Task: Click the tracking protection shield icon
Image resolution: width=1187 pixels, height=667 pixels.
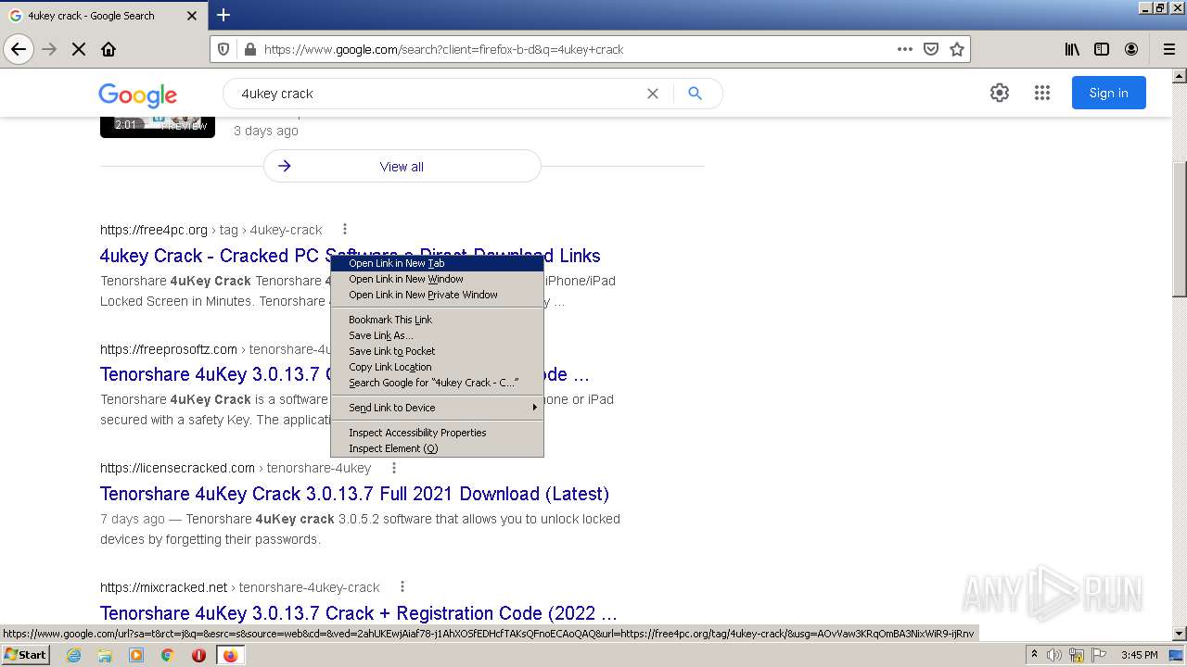Action: pos(223,49)
